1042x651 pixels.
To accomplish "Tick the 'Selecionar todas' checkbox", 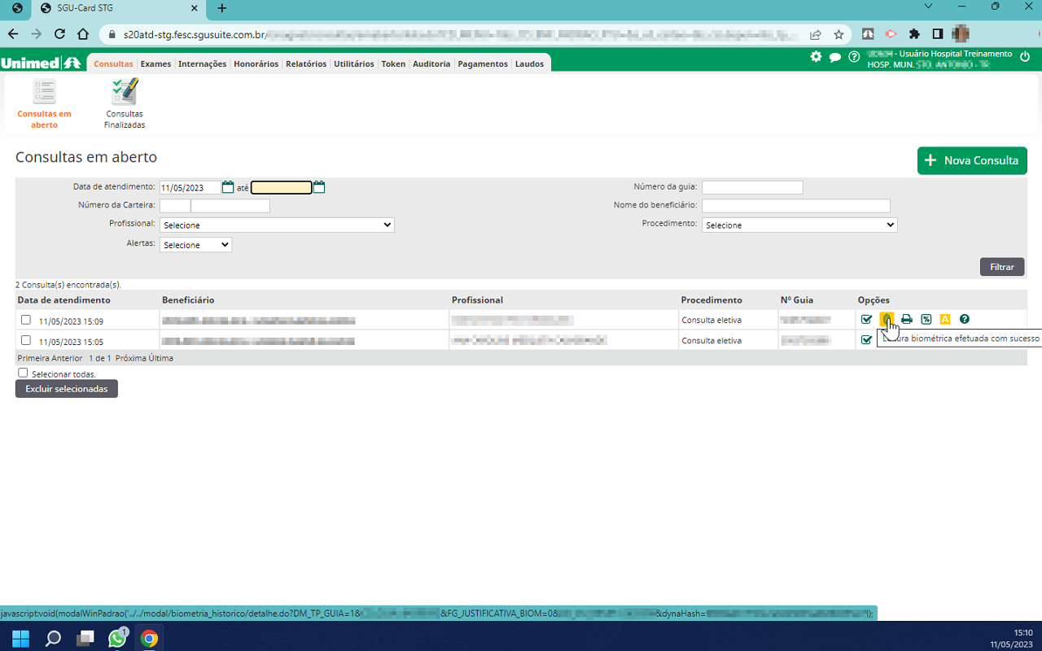I will pyautogui.click(x=23, y=373).
